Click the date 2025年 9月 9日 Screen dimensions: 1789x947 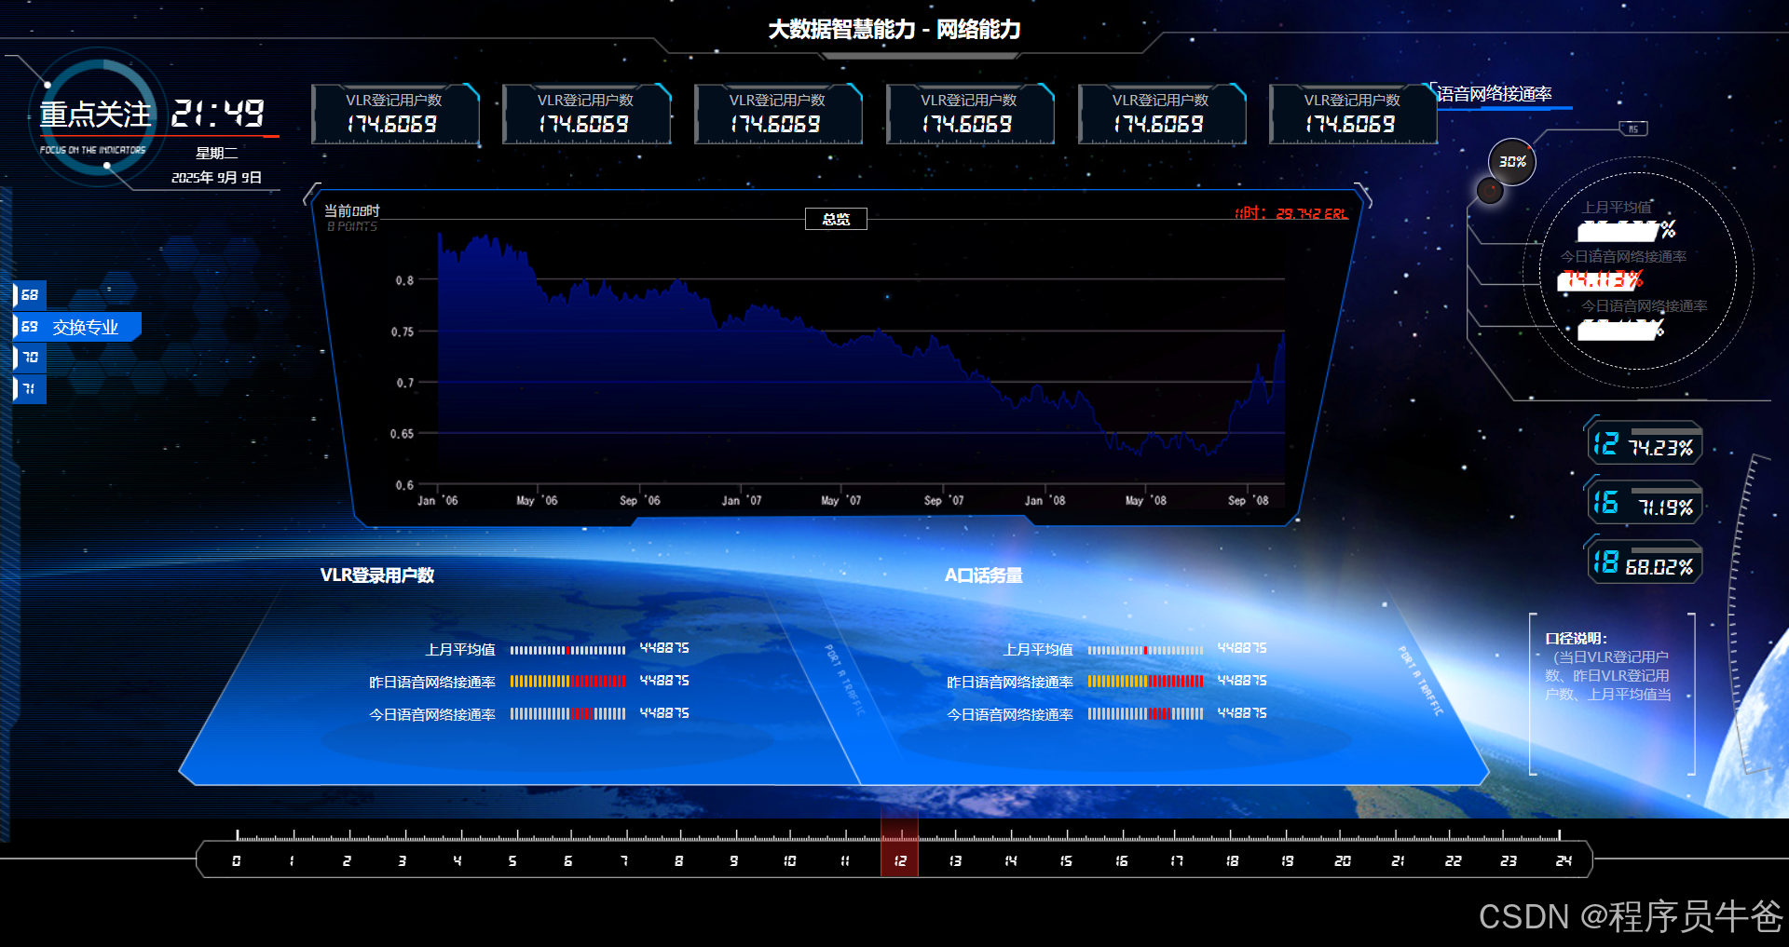(216, 178)
